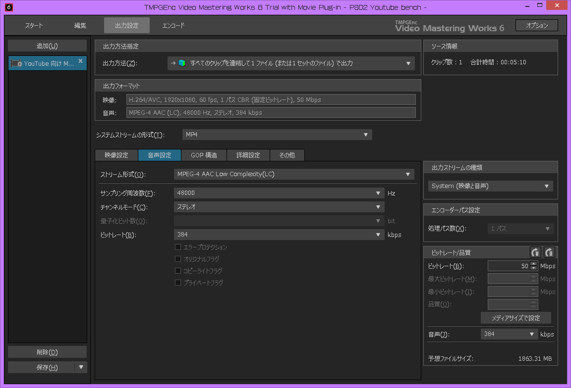Click the 削除(D) button
Image resolution: width=571 pixels, height=388 pixels.
tap(48, 352)
